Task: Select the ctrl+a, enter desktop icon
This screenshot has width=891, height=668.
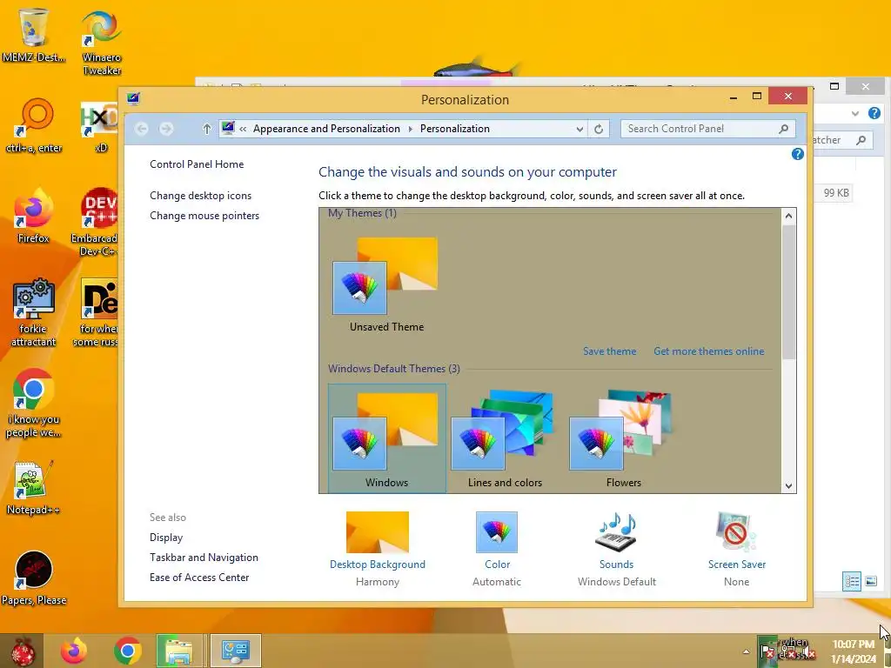Action: (34, 126)
